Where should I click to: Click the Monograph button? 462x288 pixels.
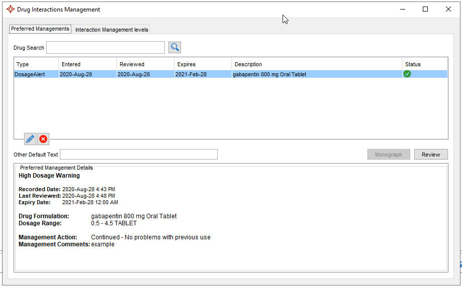pos(389,155)
